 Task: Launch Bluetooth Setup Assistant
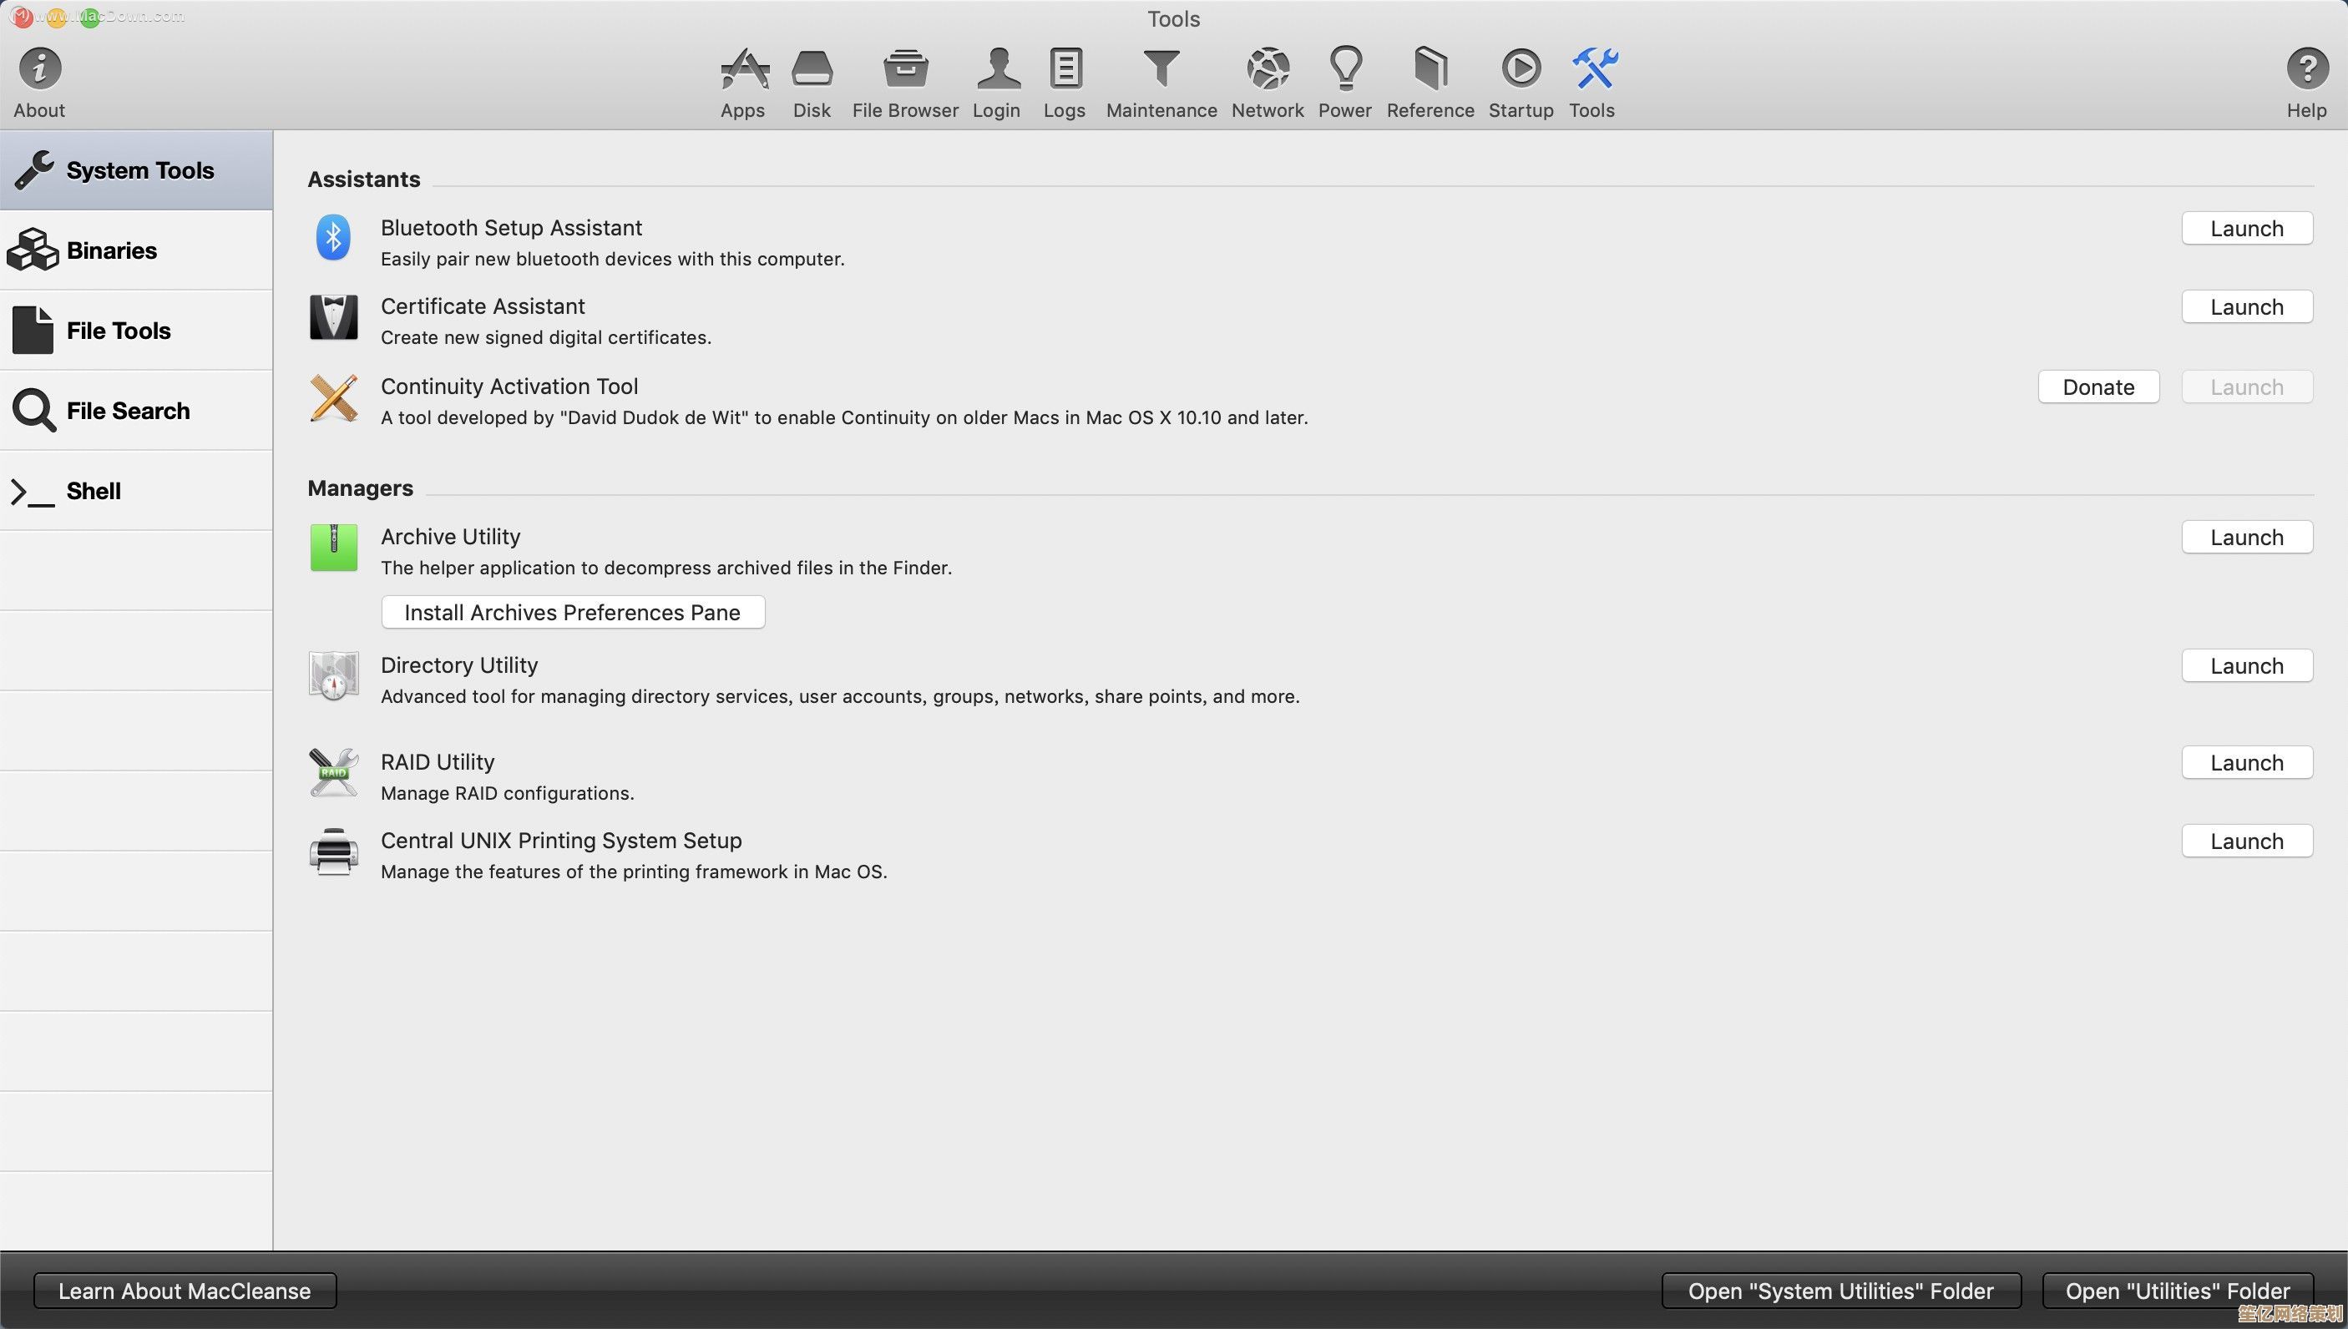[2247, 228]
